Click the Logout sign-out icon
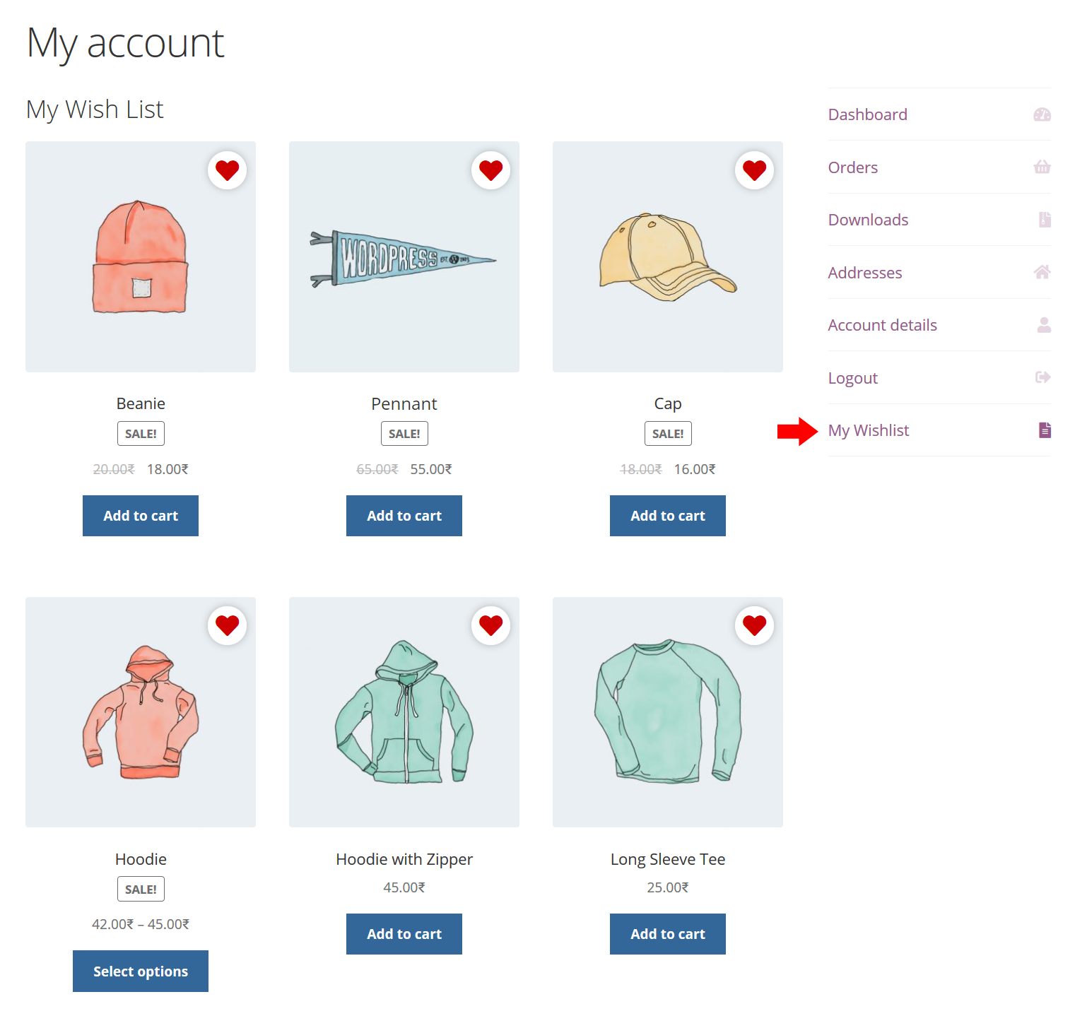This screenshot has height=1016, width=1087. 1042,377
